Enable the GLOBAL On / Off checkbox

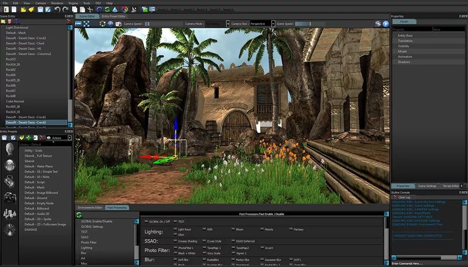click(x=146, y=222)
